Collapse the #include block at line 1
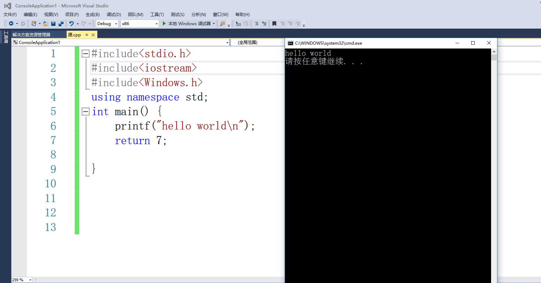 coord(85,53)
